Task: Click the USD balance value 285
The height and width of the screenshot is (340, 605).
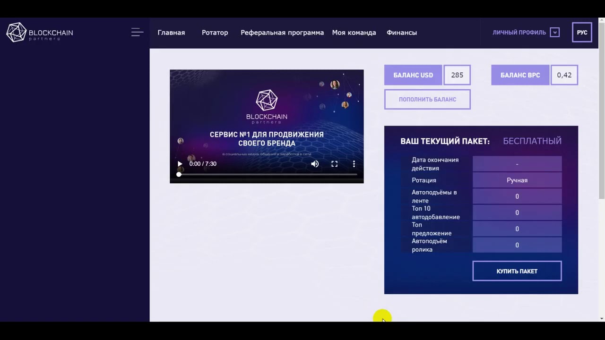Action: click(457, 75)
